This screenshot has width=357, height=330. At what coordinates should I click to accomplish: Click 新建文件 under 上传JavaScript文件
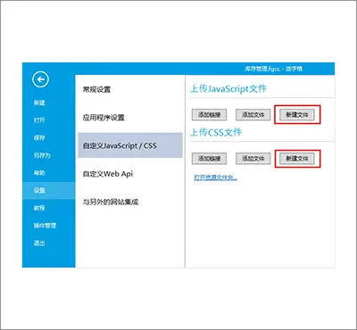point(297,115)
